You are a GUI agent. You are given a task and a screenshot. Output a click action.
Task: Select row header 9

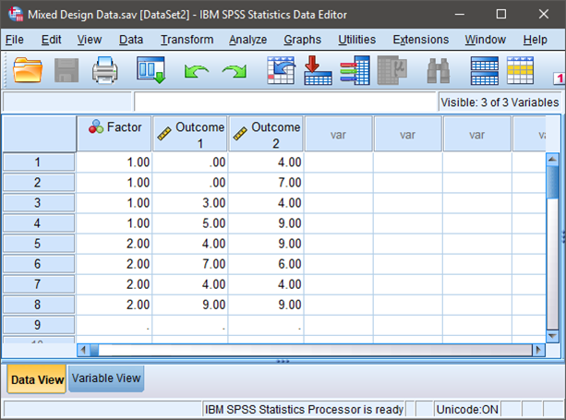point(39,325)
